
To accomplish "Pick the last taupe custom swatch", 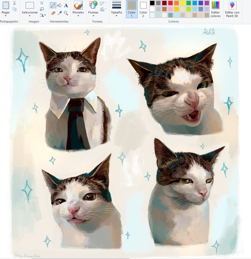I will tap(207, 15).
